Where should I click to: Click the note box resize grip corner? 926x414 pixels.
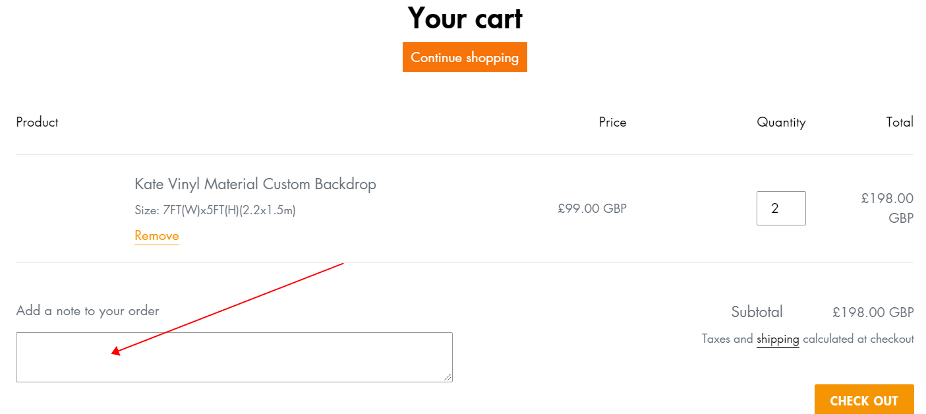[x=448, y=377]
